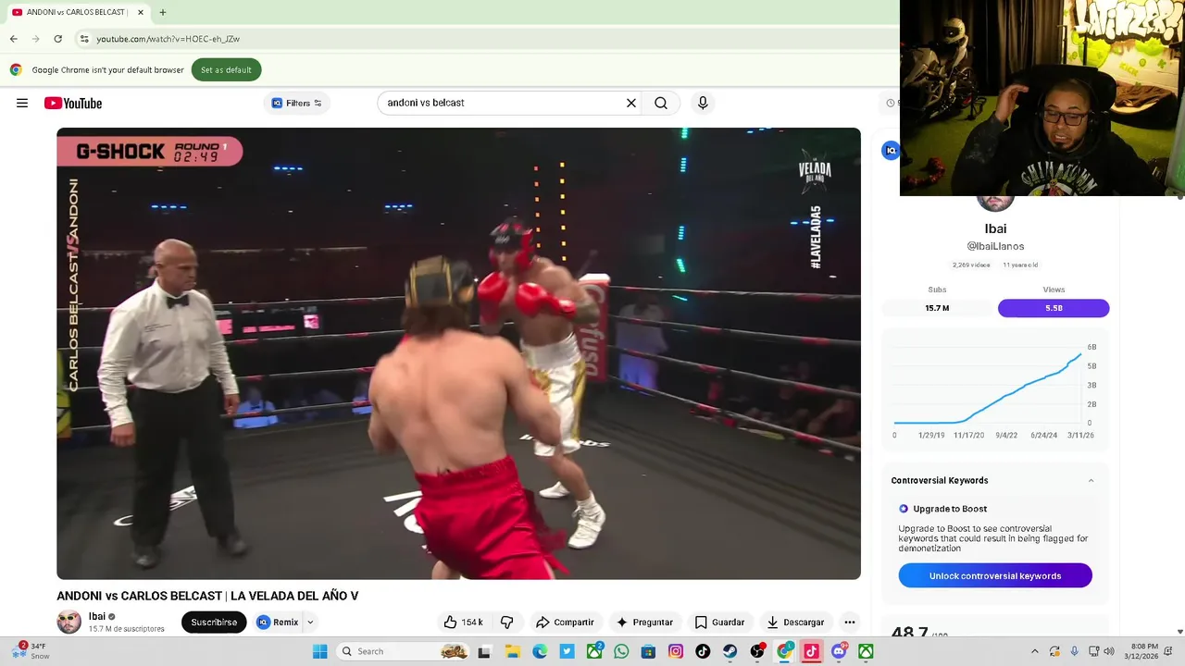This screenshot has height=666, width=1185.
Task: Open the volume control in system tray
Action: (1111, 651)
